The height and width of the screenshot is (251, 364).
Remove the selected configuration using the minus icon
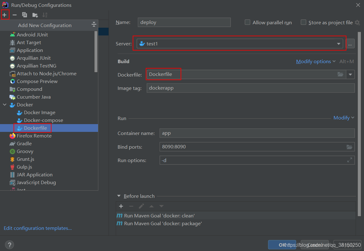pyautogui.click(x=14, y=15)
